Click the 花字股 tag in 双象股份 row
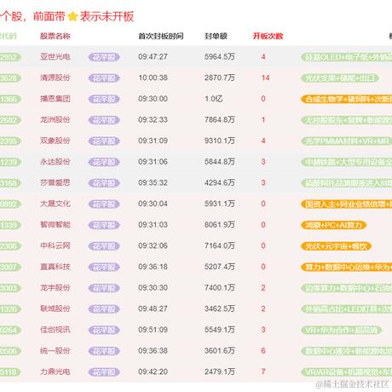392x392 pixels. point(104,141)
